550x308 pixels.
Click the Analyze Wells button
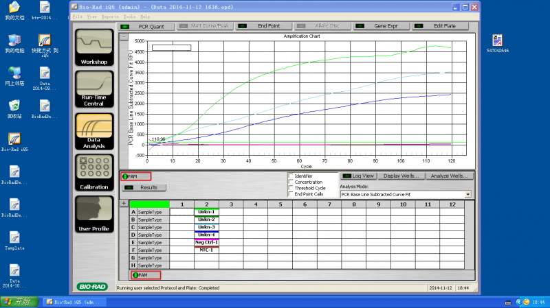pos(450,176)
